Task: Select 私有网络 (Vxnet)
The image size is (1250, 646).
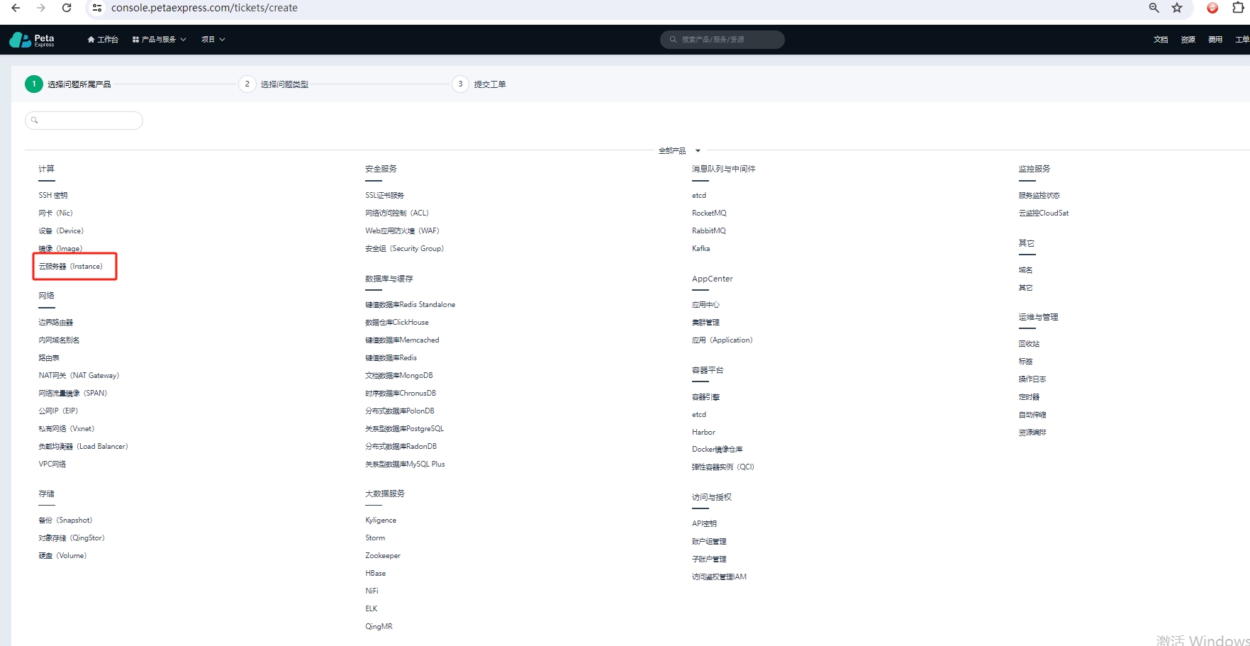Action: [67, 428]
